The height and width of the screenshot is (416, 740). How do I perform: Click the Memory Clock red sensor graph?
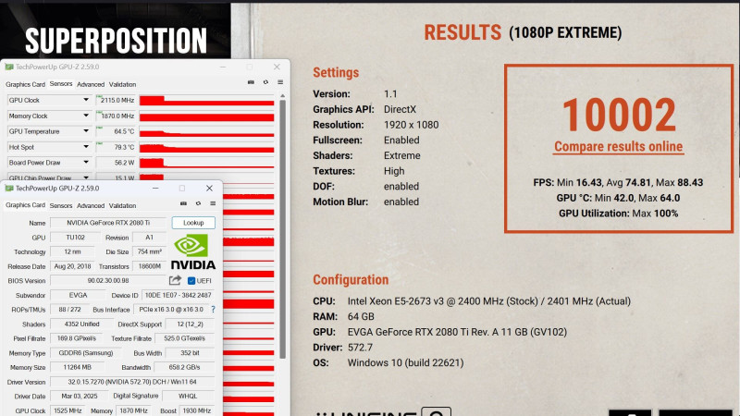pos(206,116)
